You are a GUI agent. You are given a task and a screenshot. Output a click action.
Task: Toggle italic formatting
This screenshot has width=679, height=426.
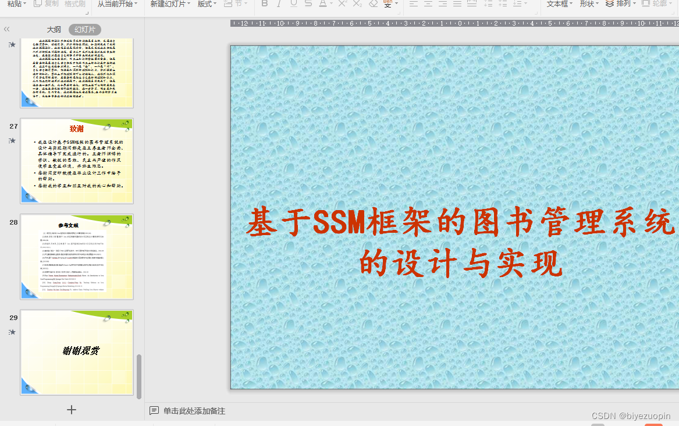pyautogui.click(x=279, y=3)
